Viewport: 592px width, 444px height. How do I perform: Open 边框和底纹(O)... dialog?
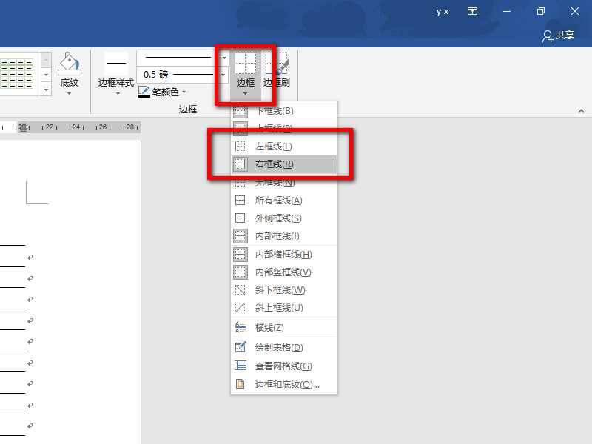284,384
